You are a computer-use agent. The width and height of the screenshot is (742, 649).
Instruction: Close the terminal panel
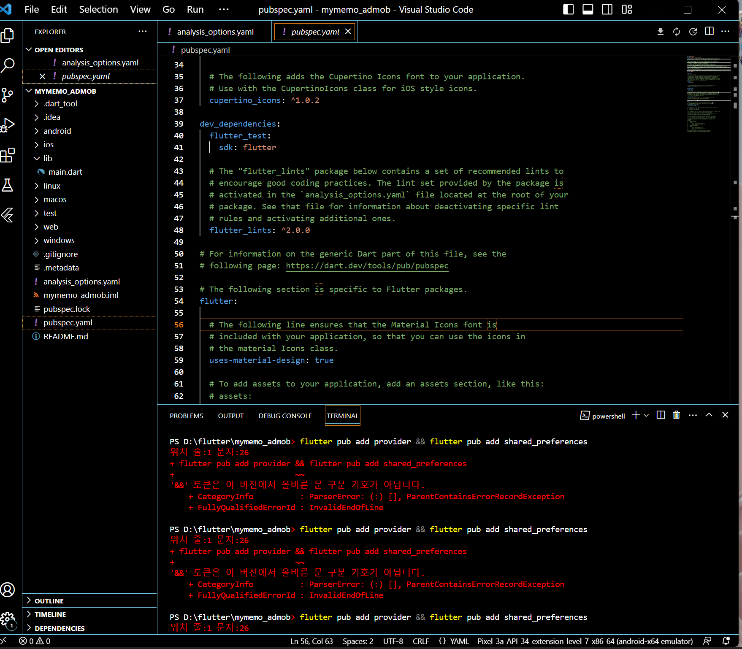(725, 415)
